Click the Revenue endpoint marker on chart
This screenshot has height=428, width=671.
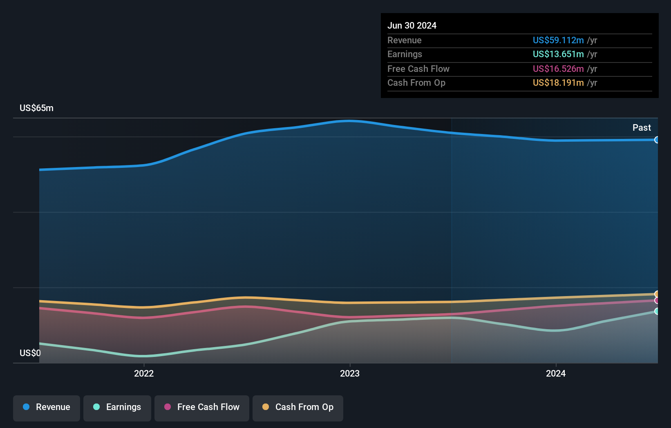[657, 140]
